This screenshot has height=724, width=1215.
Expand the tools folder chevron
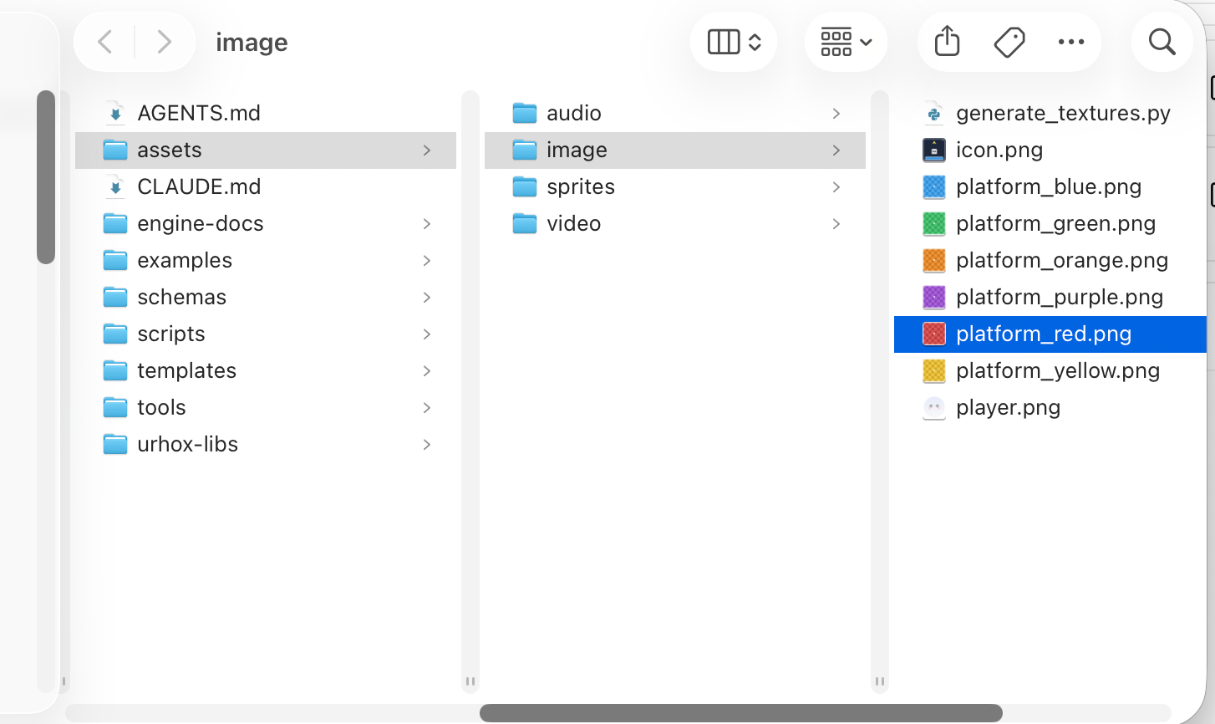pos(427,407)
